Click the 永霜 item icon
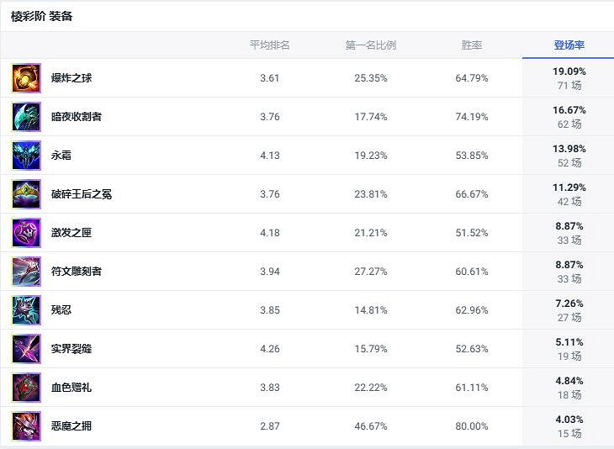The image size is (614, 449). (26, 156)
